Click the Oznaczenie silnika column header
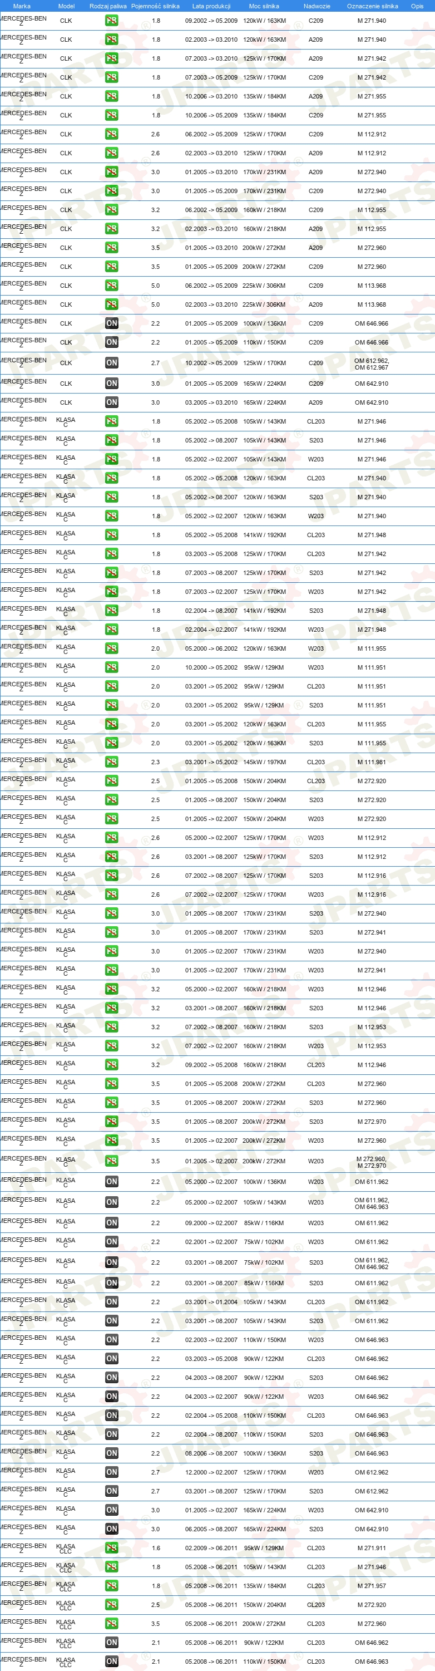The width and height of the screenshot is (435, 1671). [373, 6]
